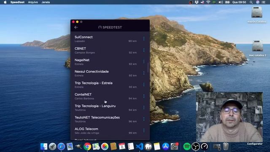This screenshot has width=270, height=152.
Task: Go back with the Speedtest arrow
Action: tap(76, 27)
